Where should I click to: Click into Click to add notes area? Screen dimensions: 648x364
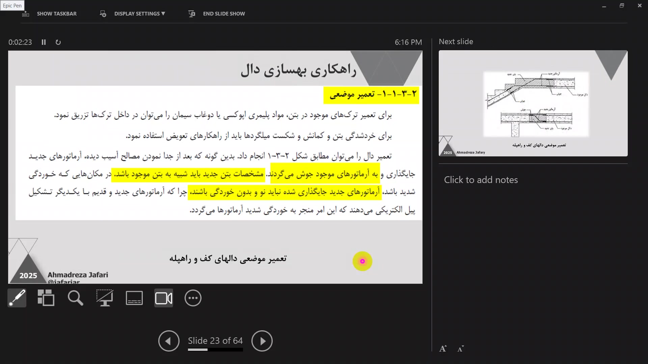click(x=481, y=180)
